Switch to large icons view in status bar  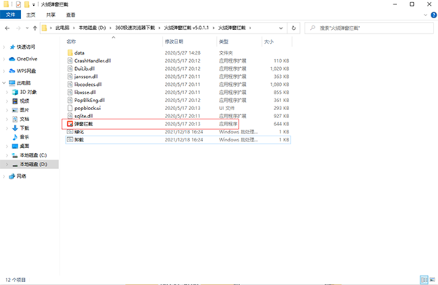tap(432, 279)
